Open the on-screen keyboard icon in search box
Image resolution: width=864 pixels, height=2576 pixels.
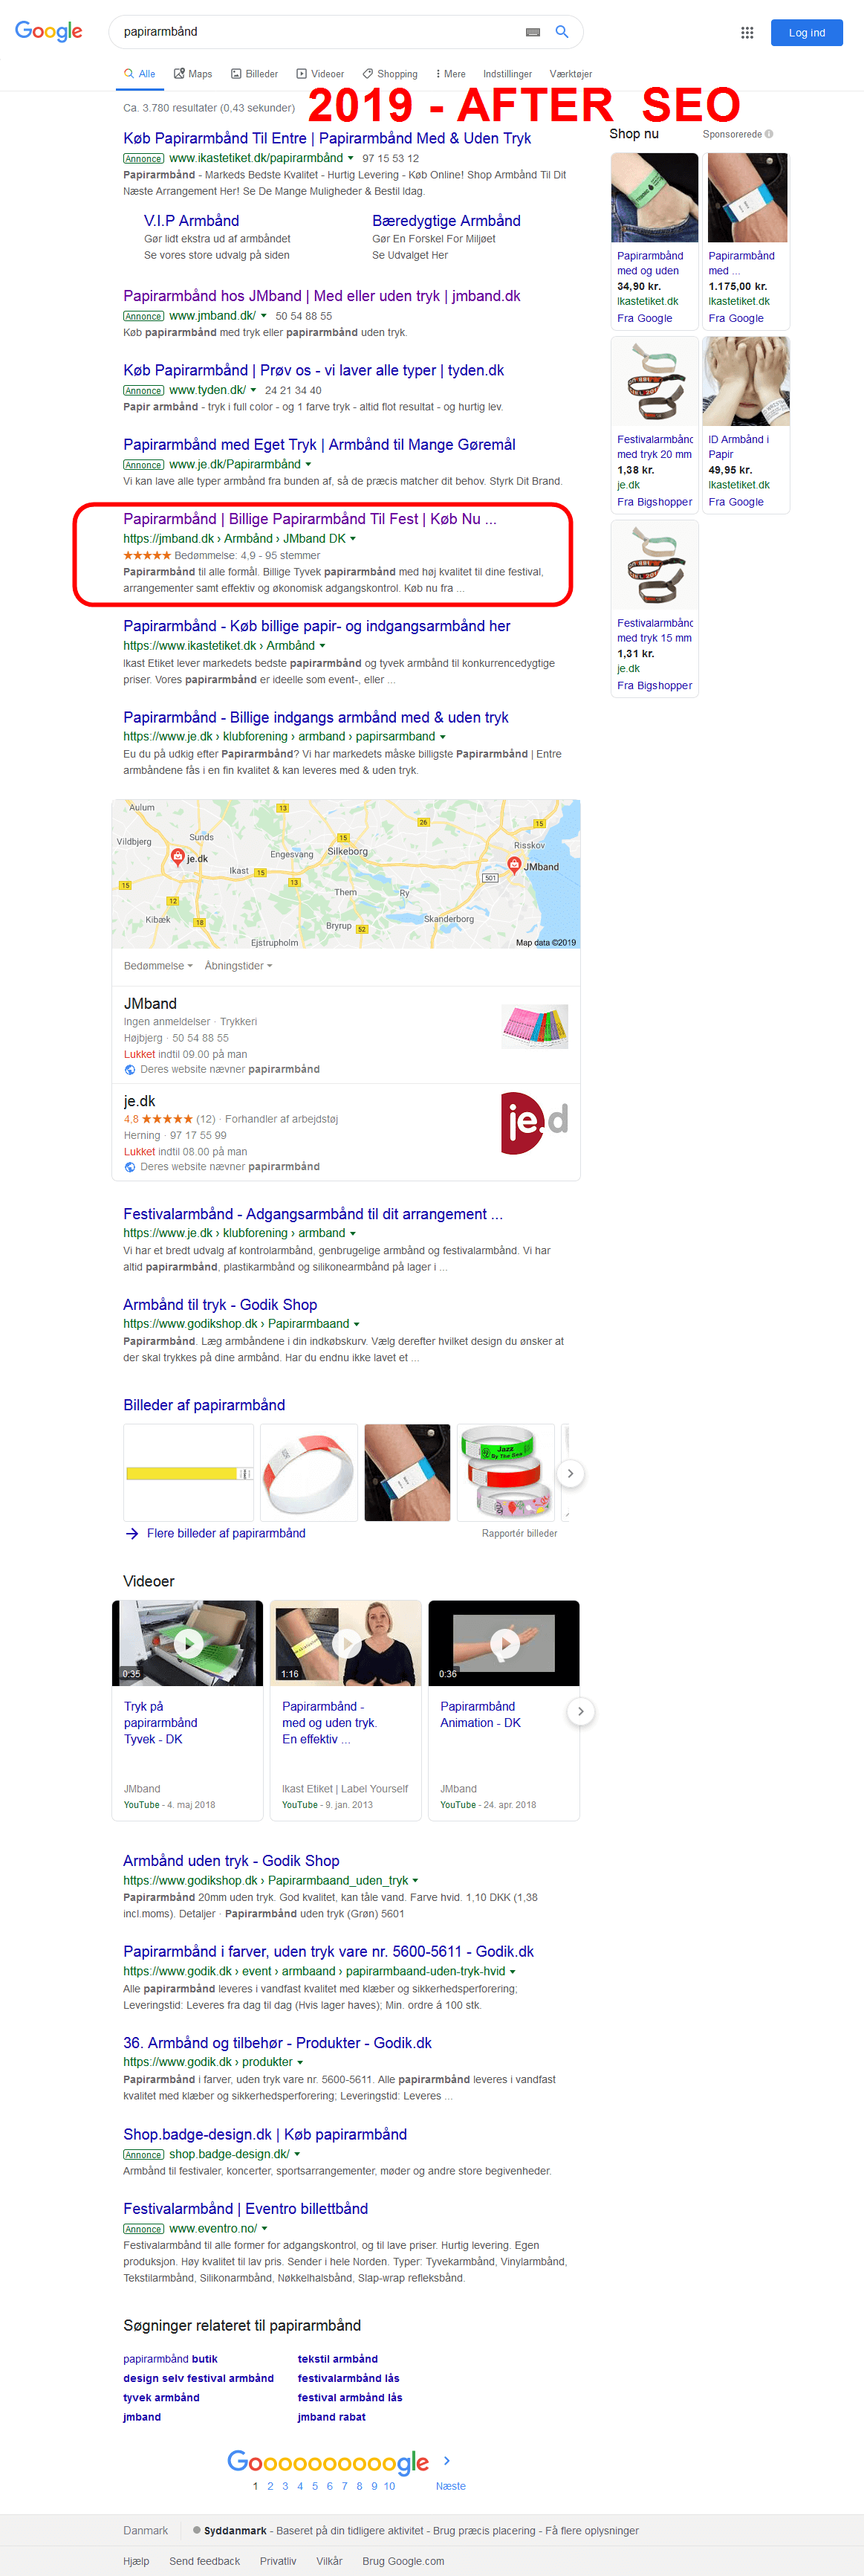533,32
